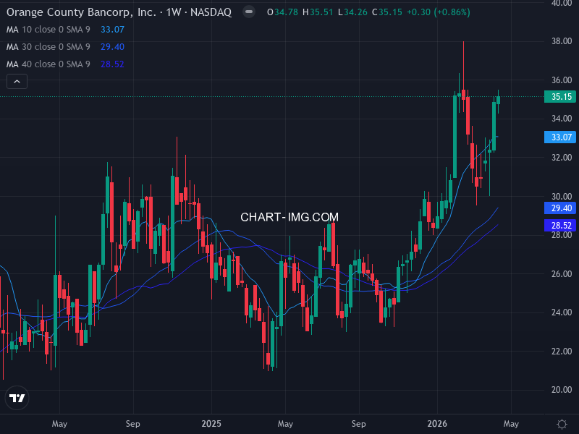Select the MA 30 indicator legend
Screen dimensions: 579x434
48,47
